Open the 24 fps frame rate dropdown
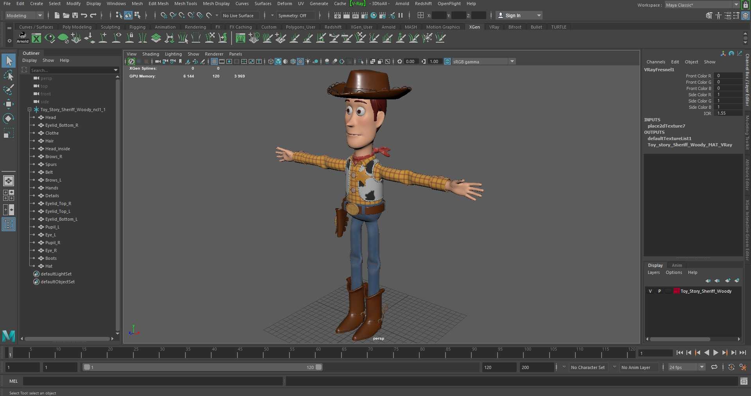 (686, 367)
